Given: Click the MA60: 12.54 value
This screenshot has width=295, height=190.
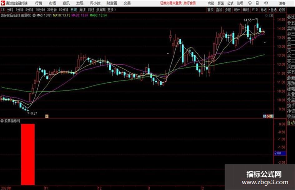Looking at the screenshot, I should [98, 15].
